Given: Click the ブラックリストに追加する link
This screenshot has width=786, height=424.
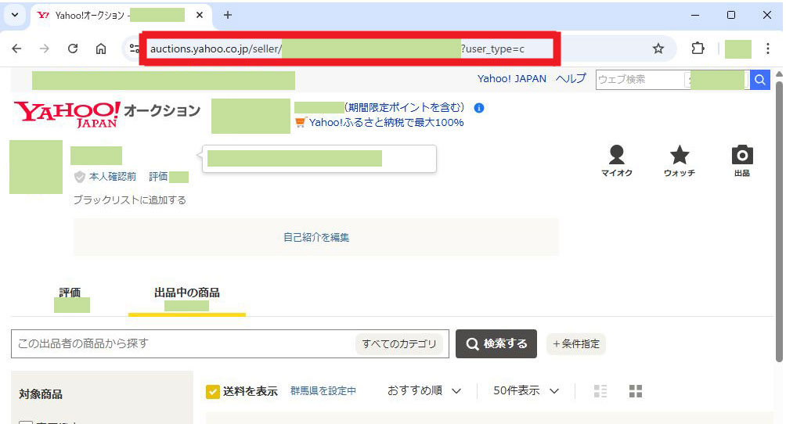Looking at the screenshot, I should coord(129,200).
